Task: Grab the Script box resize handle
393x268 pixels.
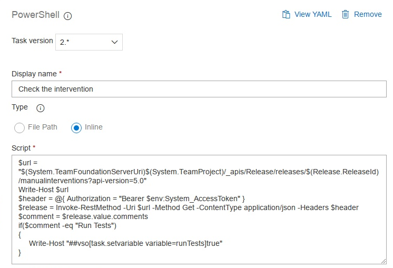Action: (383, 261)
